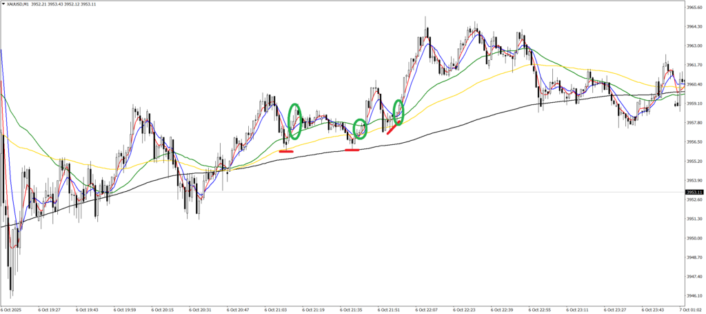Click the triangle arrow beside XAUUSD,M1

pyautogui.click(x=4, y=5)
